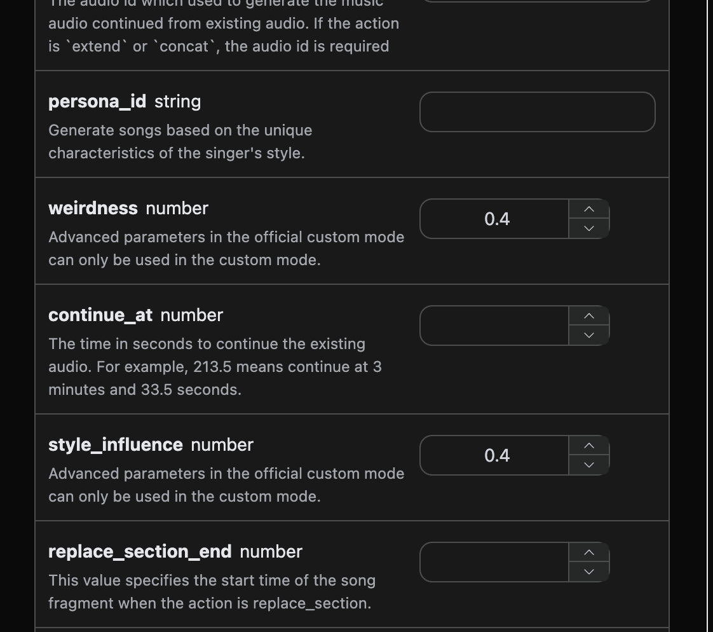This screenshot has height=632, width=713.
Task: Click the replace_section_end parameter label
Action: click(x=140, y=552)
